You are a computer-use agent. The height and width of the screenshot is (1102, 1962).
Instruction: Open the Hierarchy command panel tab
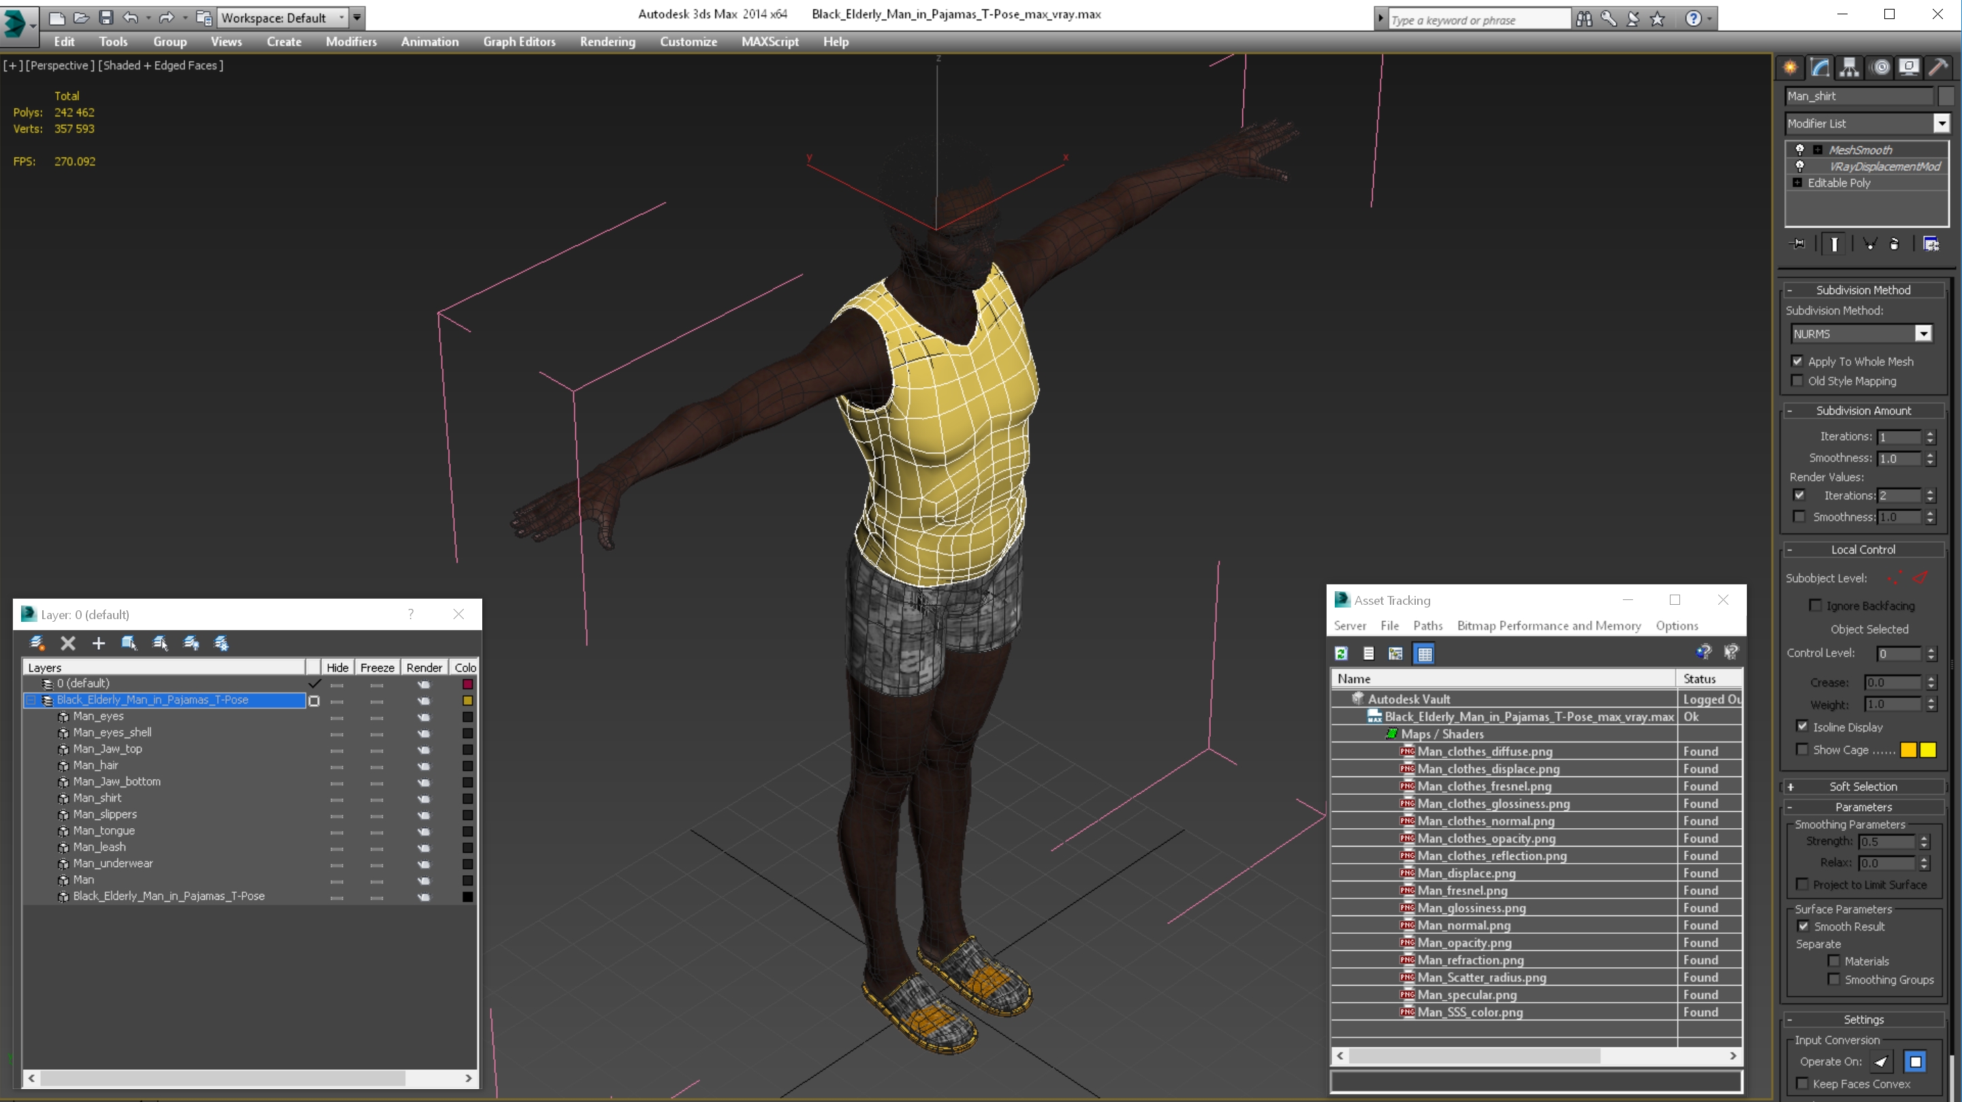pos(1848,68)
